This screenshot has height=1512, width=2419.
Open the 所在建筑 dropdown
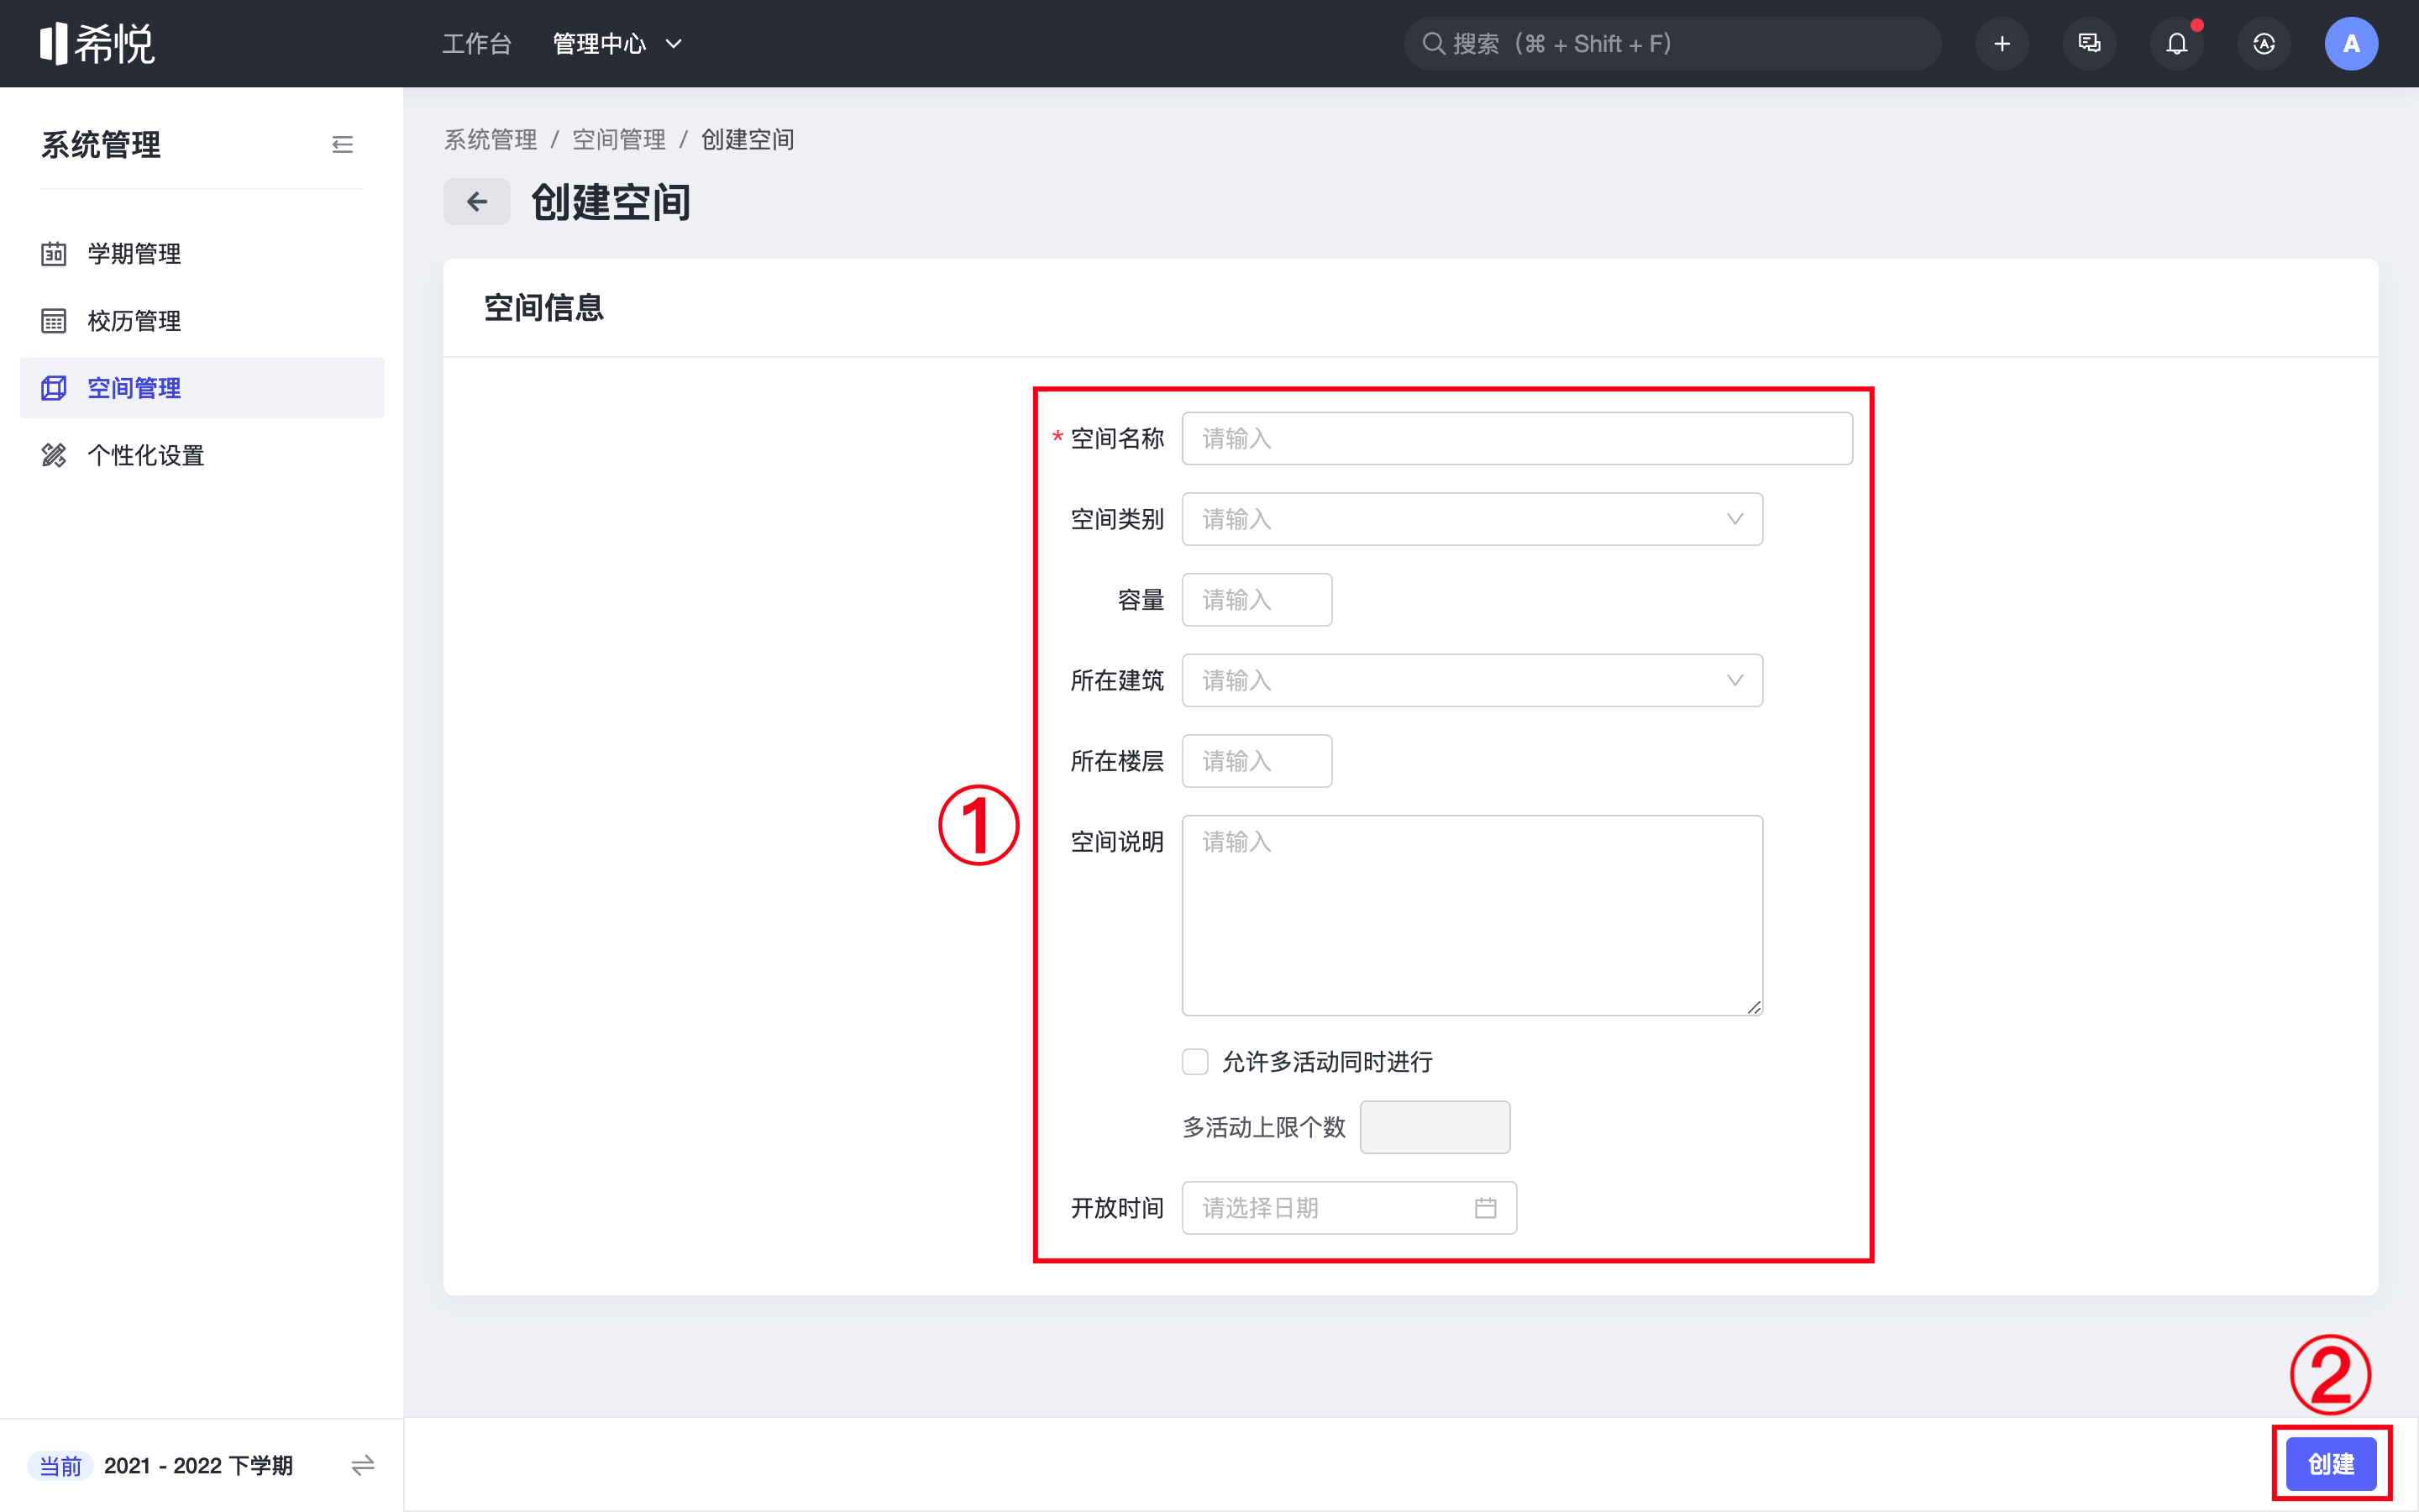point(1472,680)
